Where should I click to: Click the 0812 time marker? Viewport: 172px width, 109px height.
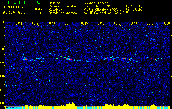pos(35,23)
